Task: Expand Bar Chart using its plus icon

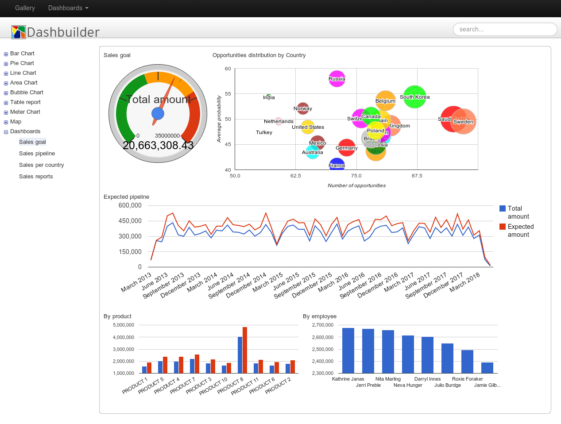Action: (x=5, y=54)
